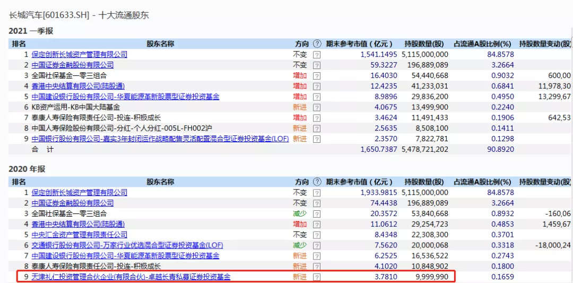
Task: Click 持股数量(股) header in 2020 年报 table
Action: pos(424,182)
